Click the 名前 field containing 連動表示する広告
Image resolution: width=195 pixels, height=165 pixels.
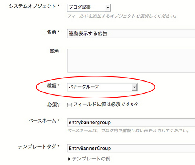point(131,34)
